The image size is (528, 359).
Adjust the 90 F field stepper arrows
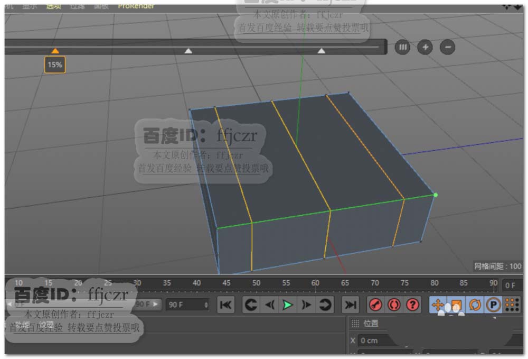[x=206, y=305]
